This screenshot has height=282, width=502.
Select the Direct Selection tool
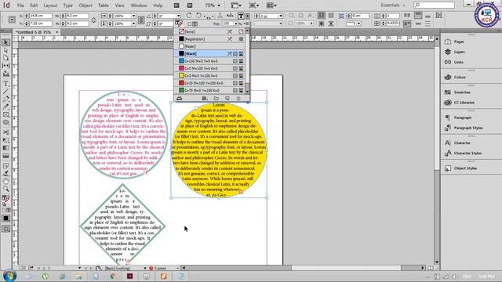coord(5,50)
